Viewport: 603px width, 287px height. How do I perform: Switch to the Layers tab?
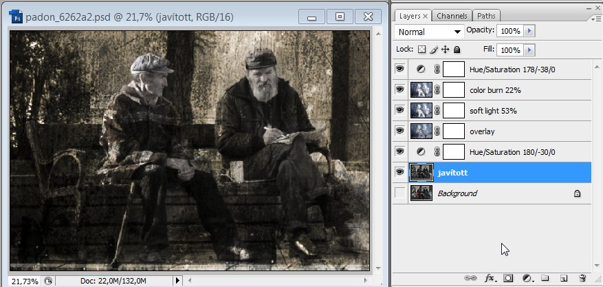click(x=409, y=16)
